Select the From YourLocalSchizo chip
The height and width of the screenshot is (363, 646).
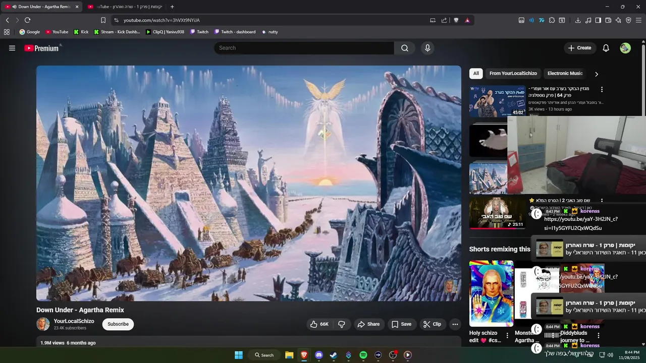[x=513, y=74]
